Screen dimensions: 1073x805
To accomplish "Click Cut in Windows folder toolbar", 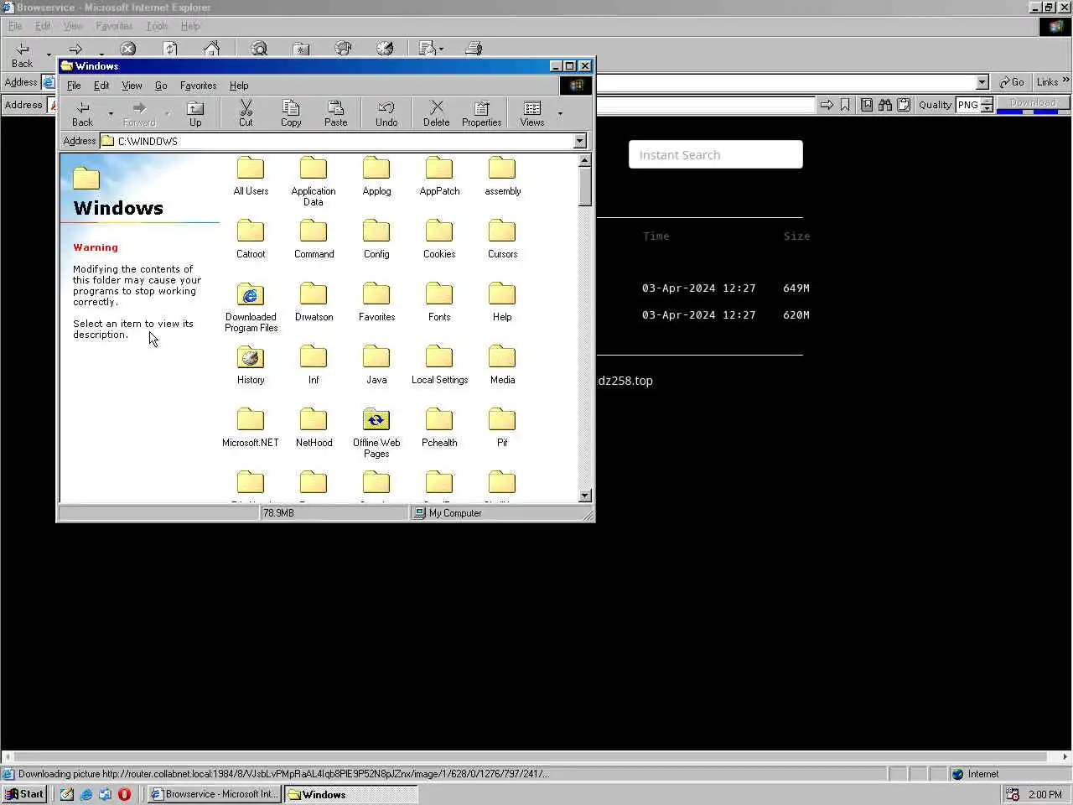I will [246, 113].
